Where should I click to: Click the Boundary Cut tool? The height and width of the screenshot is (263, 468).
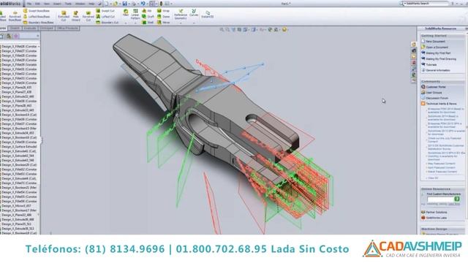click(x=107, y=23)
